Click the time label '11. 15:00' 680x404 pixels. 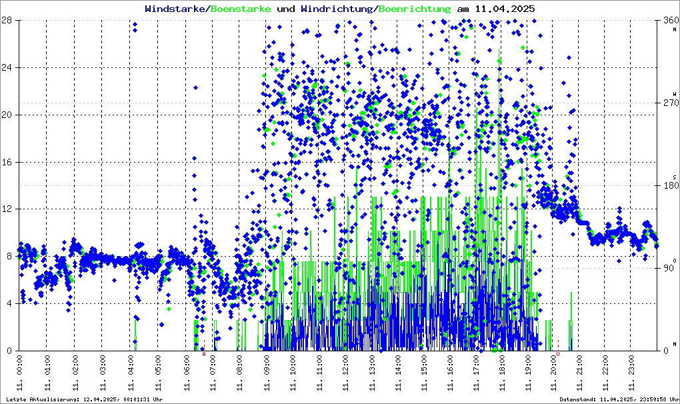[424, 373]
